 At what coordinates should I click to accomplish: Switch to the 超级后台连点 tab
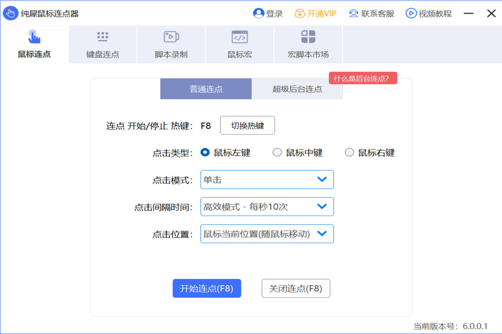297,89
